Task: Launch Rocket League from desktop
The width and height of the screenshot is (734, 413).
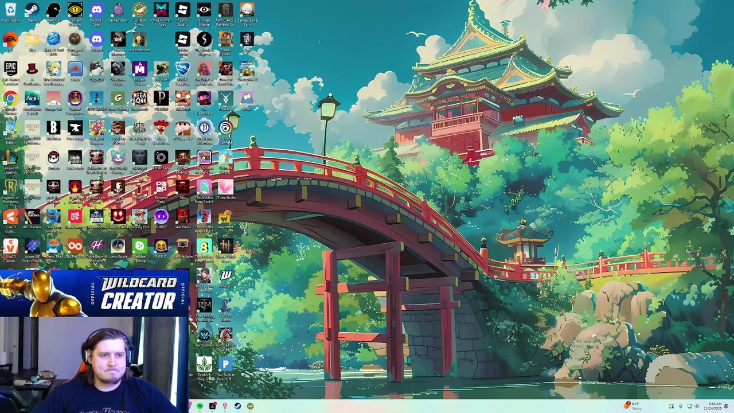Action: point(182,73)
